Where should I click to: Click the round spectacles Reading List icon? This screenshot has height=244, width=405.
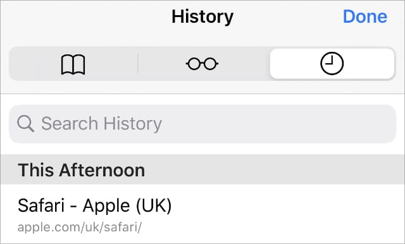(202, 64)
